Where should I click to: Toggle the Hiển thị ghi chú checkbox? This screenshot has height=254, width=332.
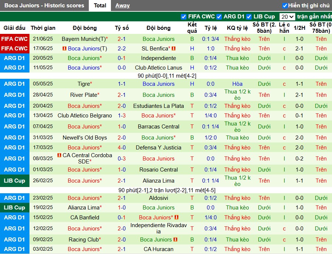285,6
